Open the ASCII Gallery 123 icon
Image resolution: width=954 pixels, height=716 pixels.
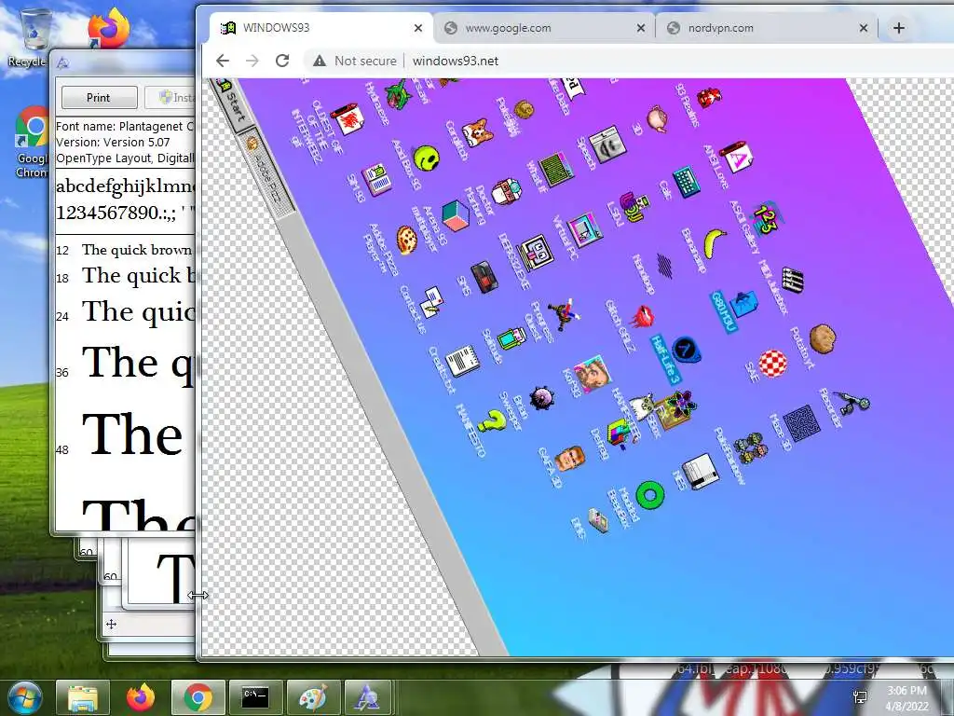(766, 218)
